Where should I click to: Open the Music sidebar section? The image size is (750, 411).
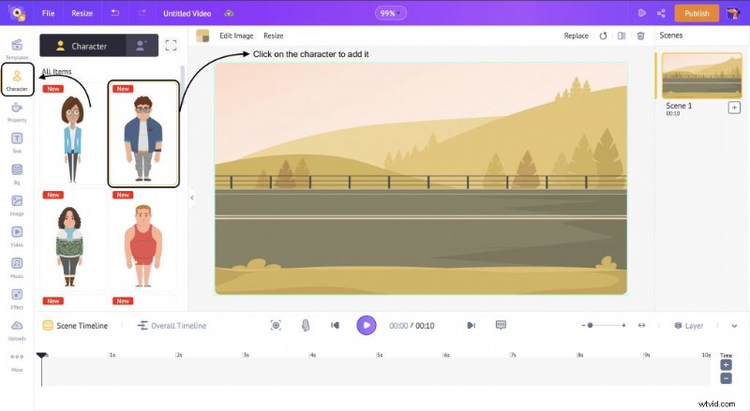(17, 268)
